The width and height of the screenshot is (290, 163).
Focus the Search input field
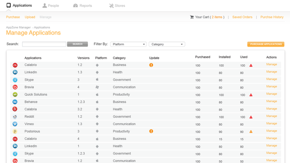tap(44, 44)
